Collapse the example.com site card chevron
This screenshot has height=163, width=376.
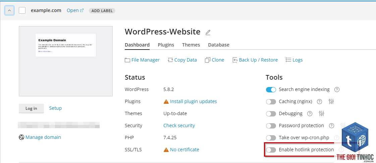tap(9, 10)
